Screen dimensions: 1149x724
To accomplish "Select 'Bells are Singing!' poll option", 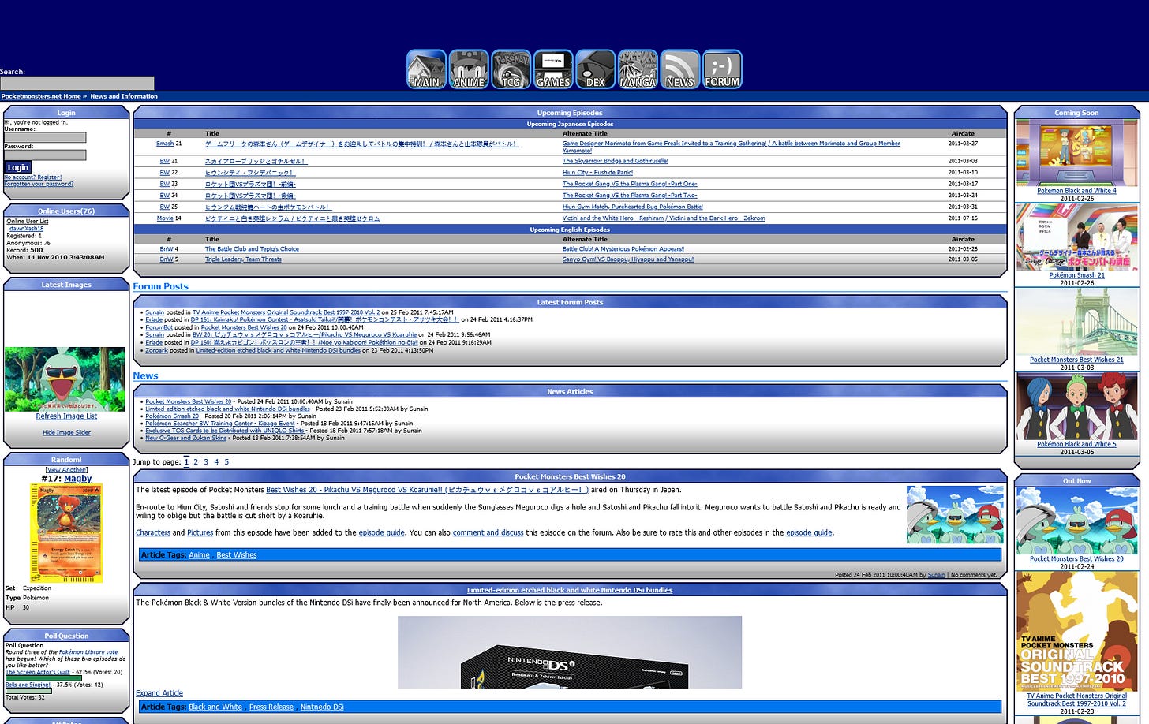I will [28, 685].
